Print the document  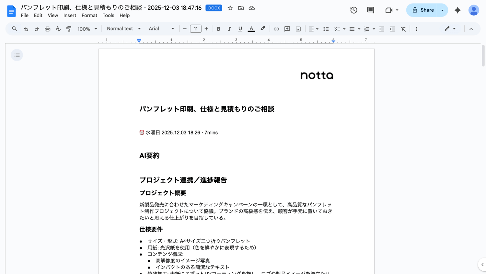tap(48, 29)
